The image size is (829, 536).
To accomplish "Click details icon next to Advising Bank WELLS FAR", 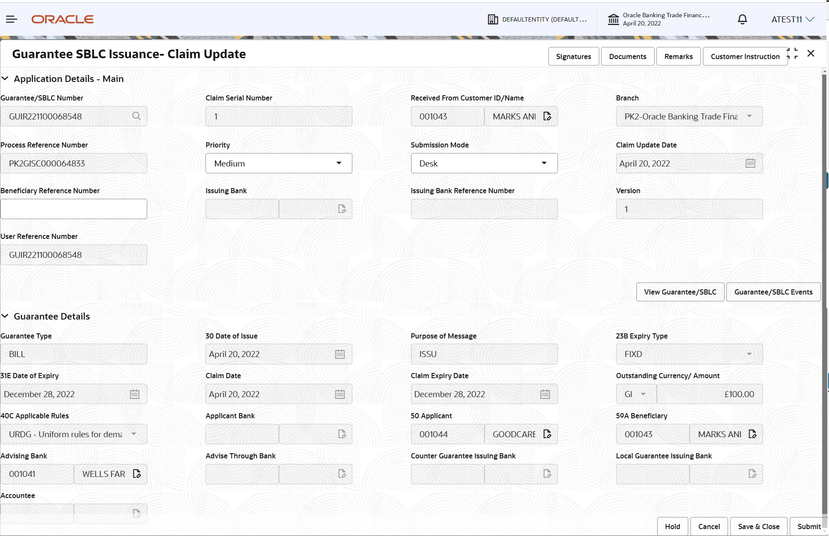I will [137, 473].
